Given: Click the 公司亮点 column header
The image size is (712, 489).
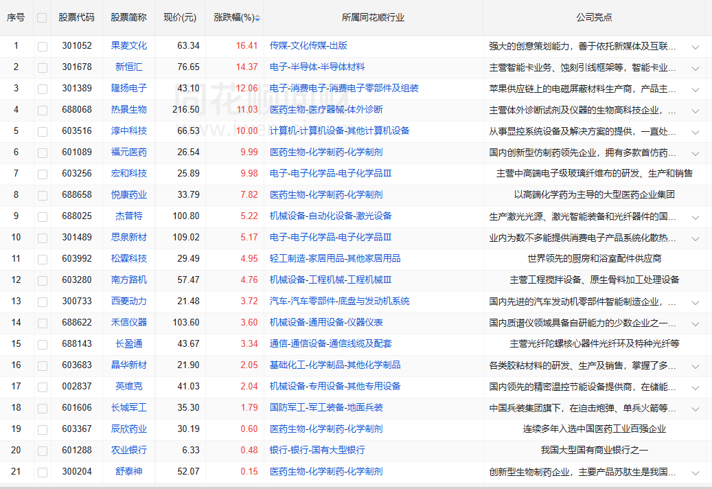Looking at the screenshot, I should tap(594, 18).
